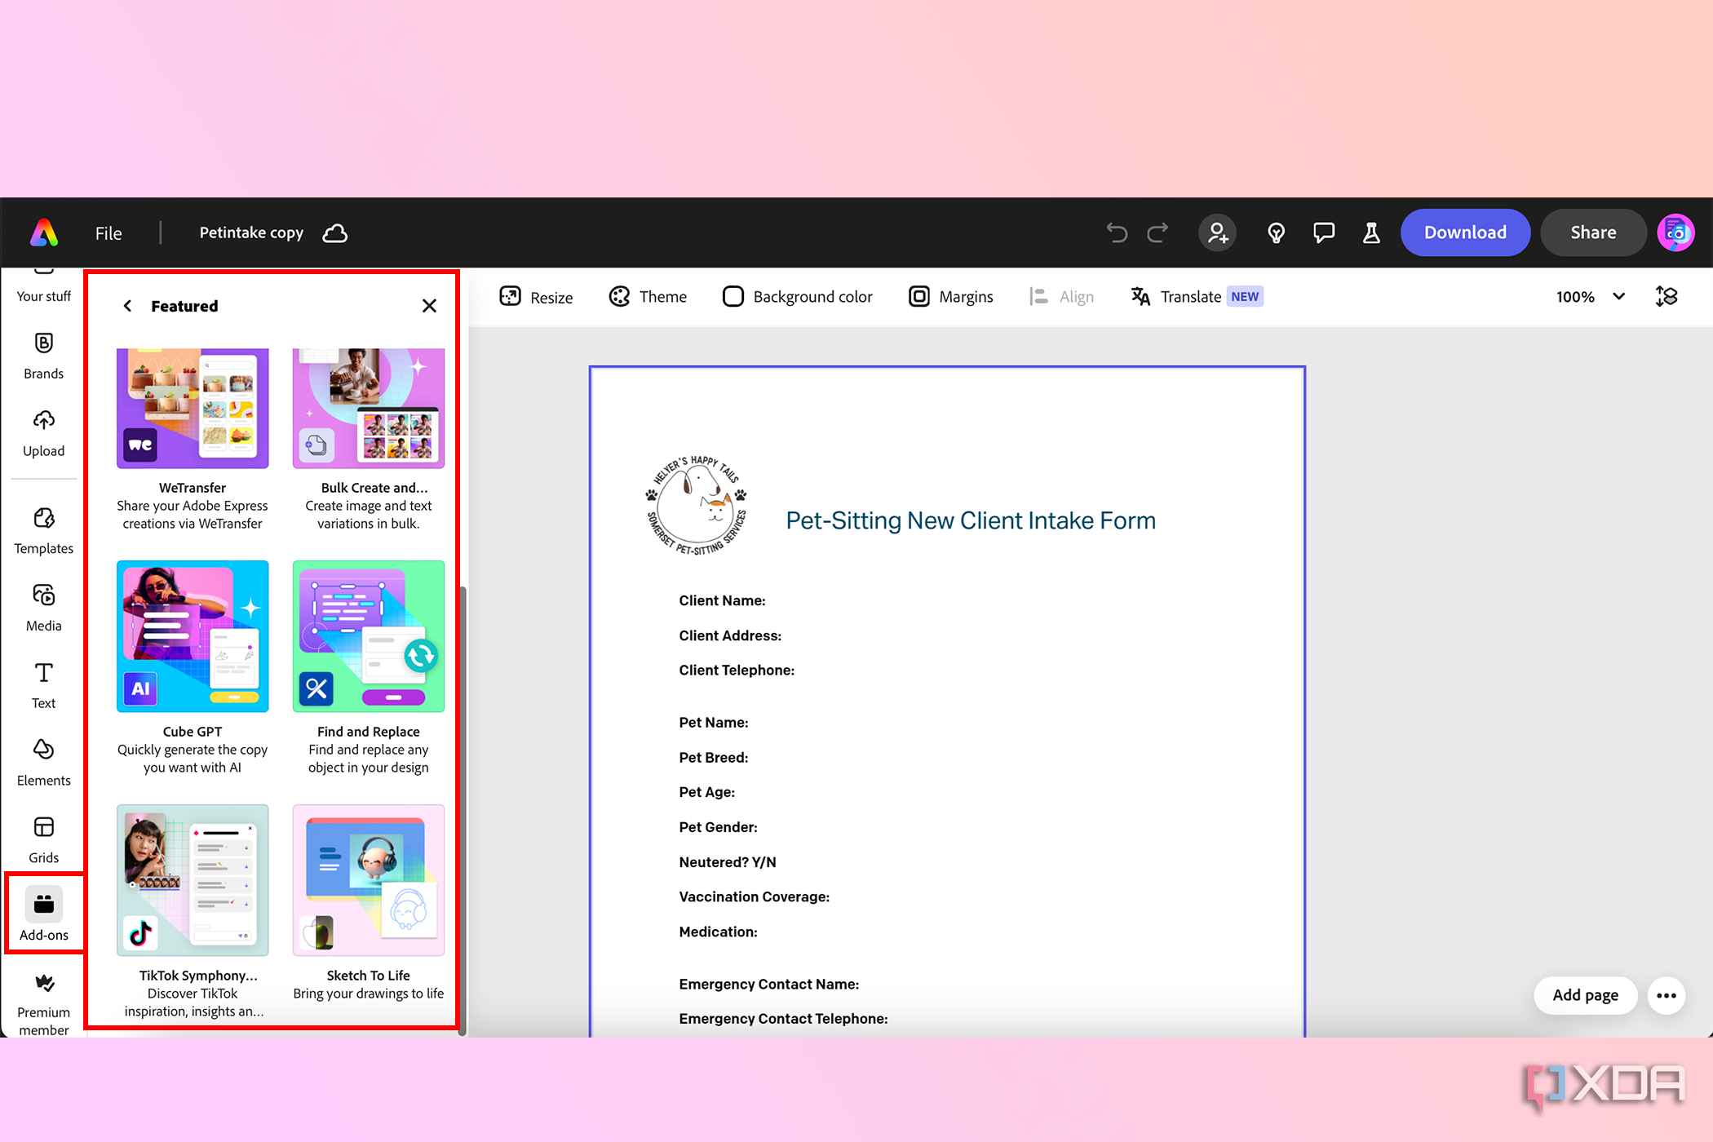Click Resize in the toolbar

(x=536, y=297)
